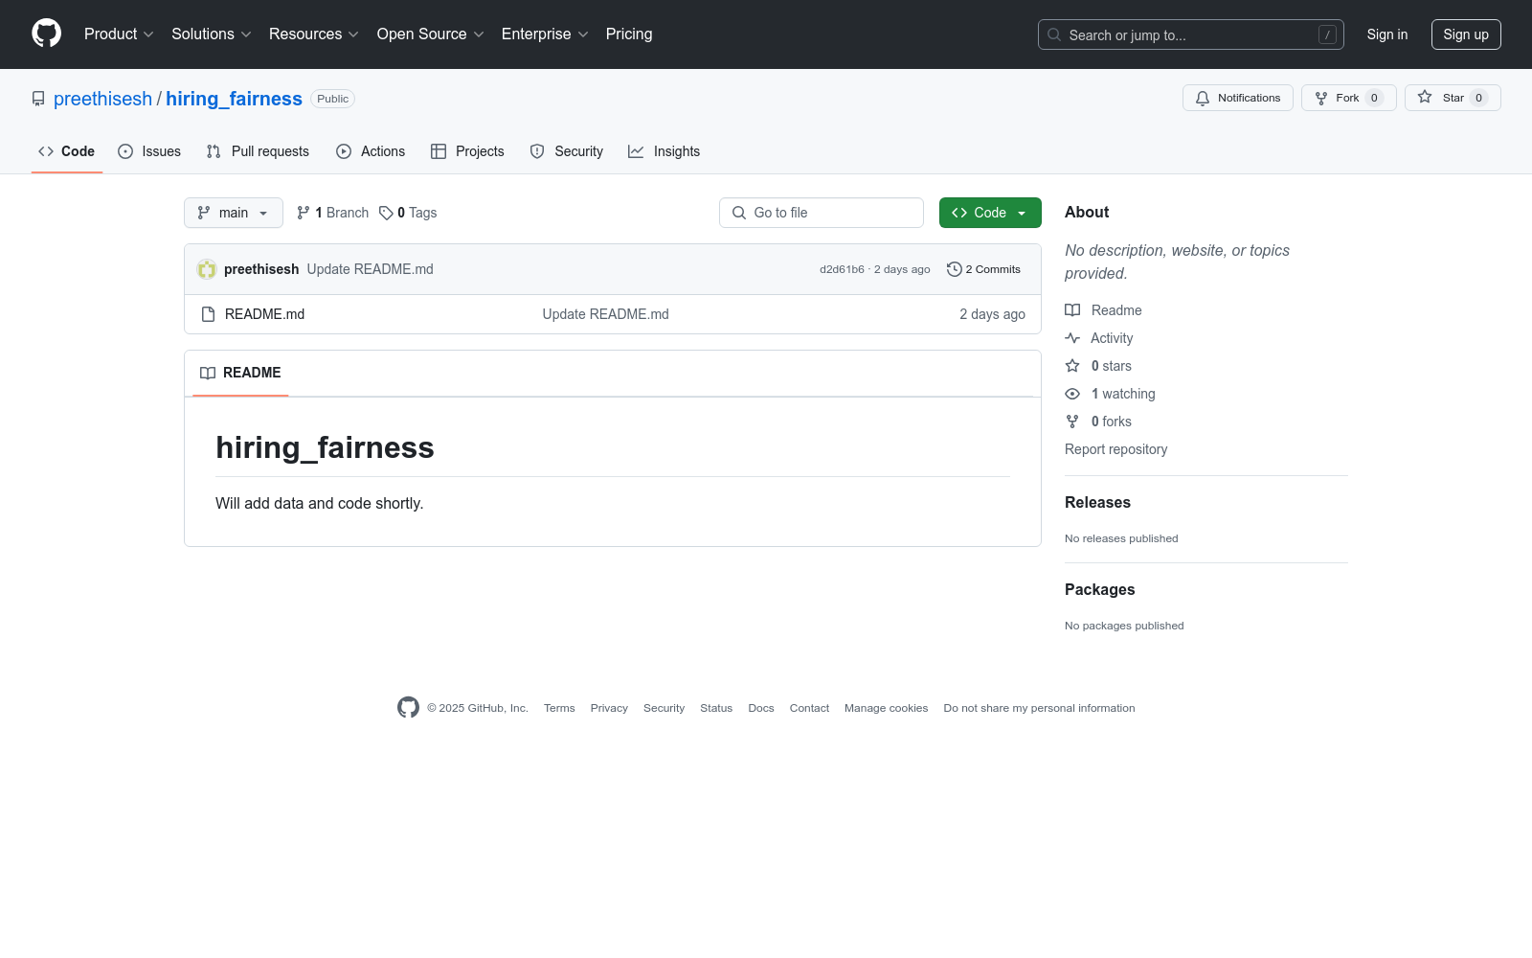Click the book icon beside Readme in About

(1072, 310)
